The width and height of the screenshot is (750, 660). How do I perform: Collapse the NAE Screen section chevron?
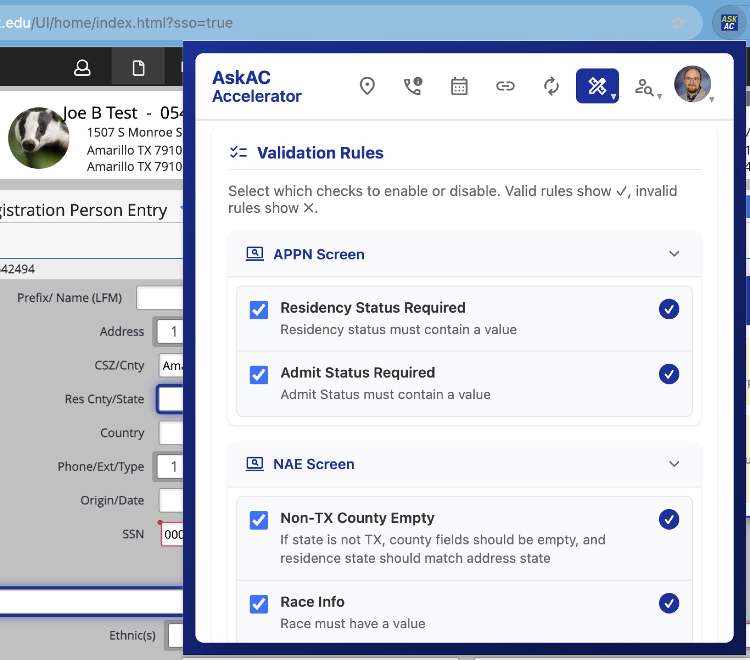pos(674,464)
